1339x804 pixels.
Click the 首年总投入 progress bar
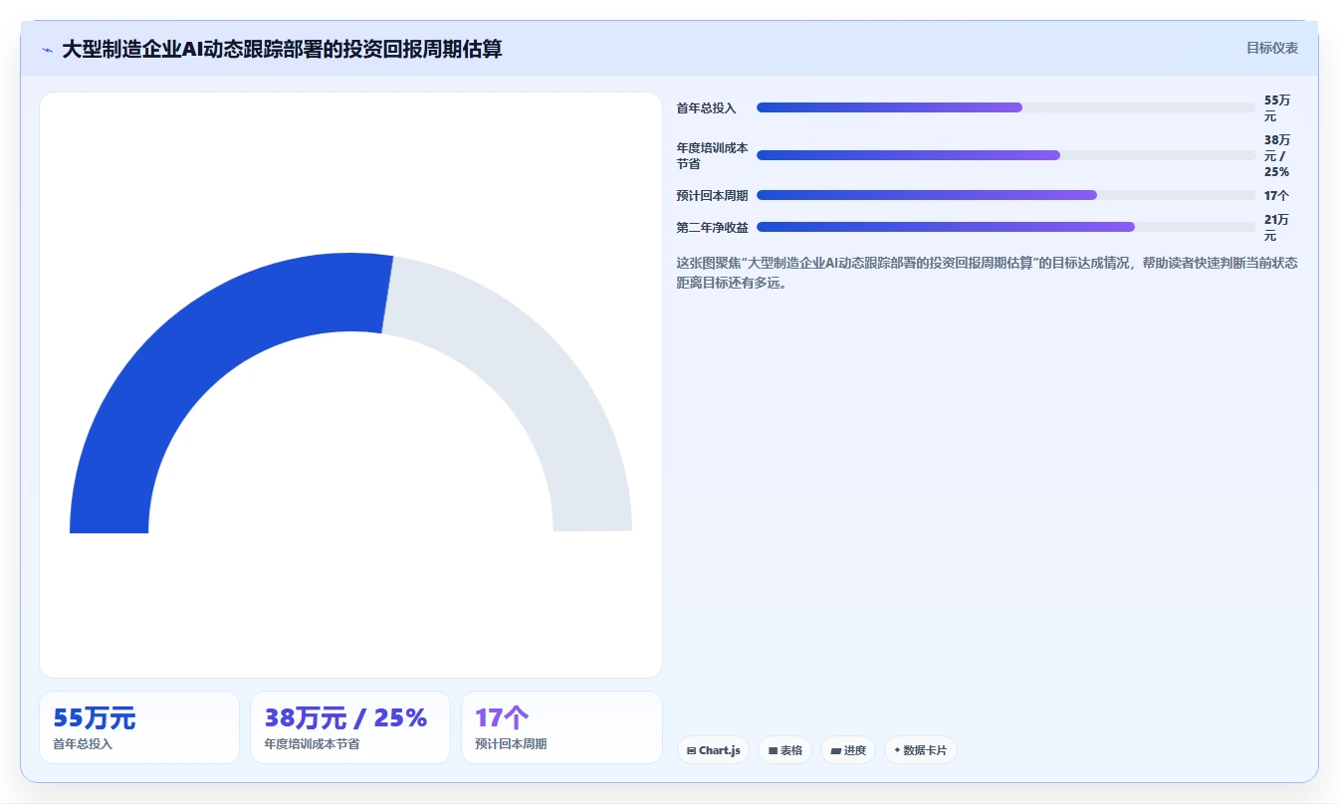pyautogui.click(x=1006, y=107)
